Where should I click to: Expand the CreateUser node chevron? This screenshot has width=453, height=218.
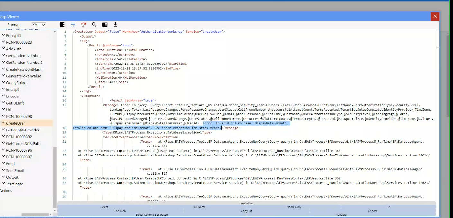(3, 123)
